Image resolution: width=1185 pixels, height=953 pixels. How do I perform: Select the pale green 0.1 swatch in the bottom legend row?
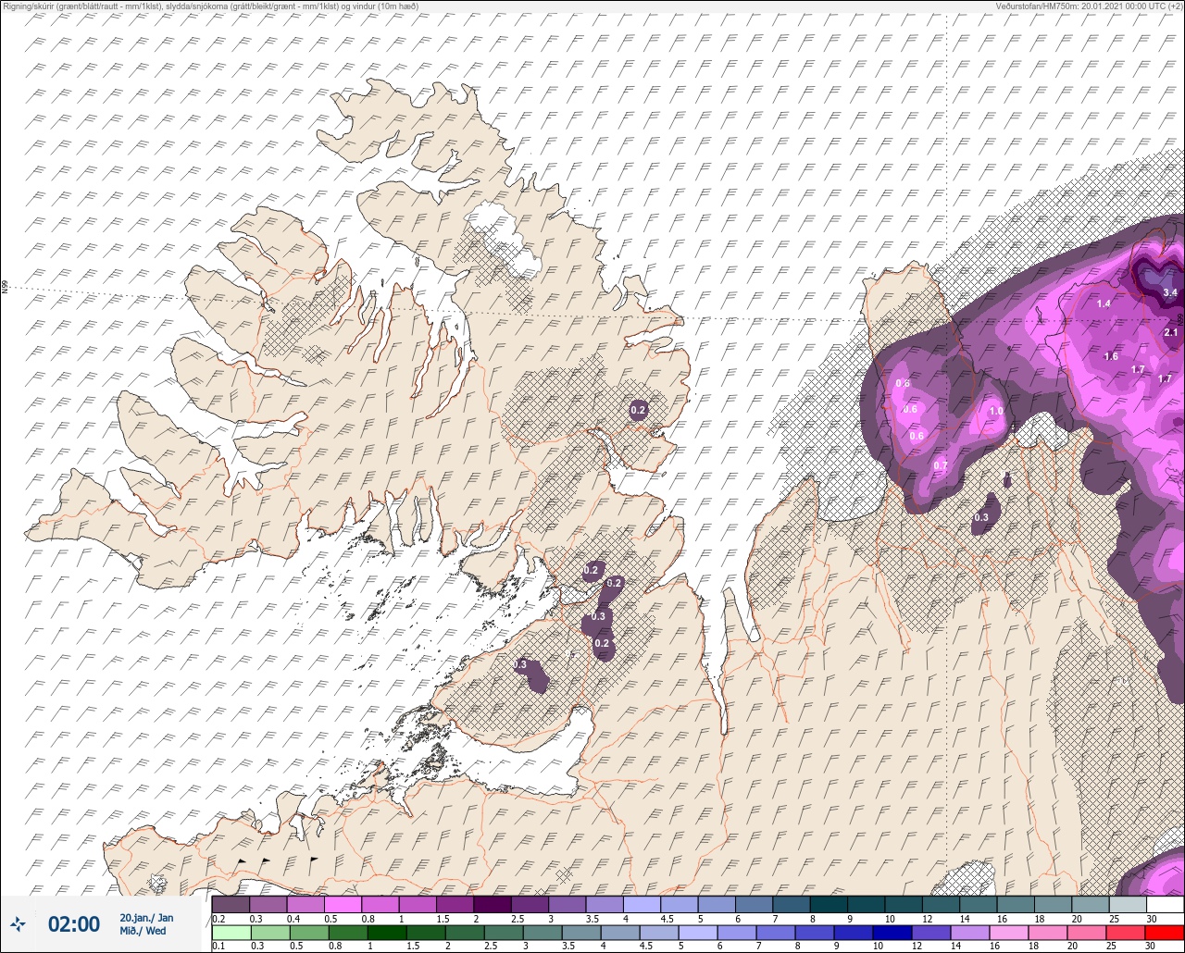(231, 932)
